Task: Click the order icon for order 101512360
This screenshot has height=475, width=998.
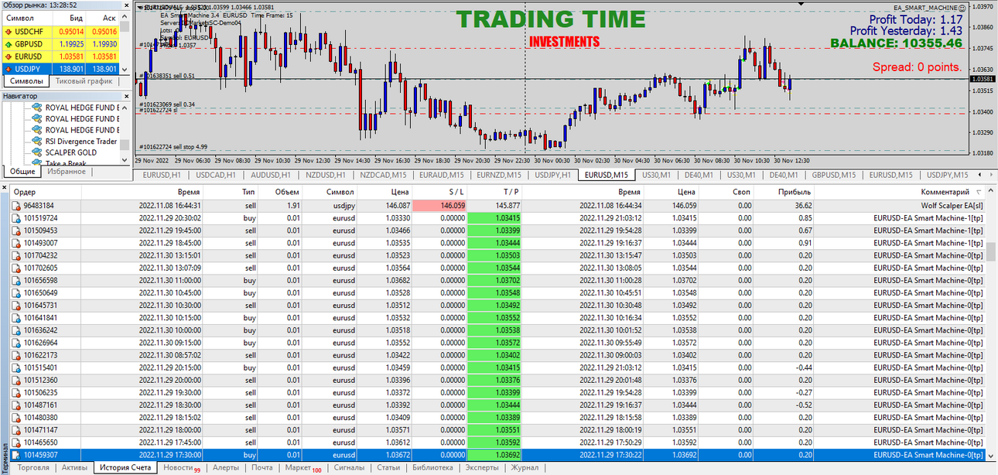Action: pos(16,380)
